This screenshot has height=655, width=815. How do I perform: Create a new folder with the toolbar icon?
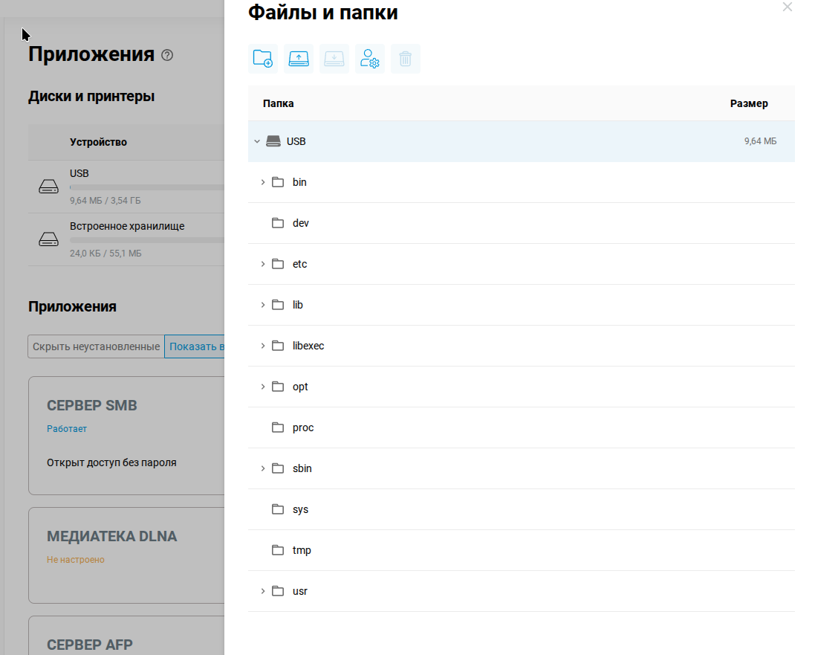[262, 59]
